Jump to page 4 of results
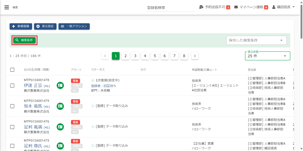 tap(145, 56)
